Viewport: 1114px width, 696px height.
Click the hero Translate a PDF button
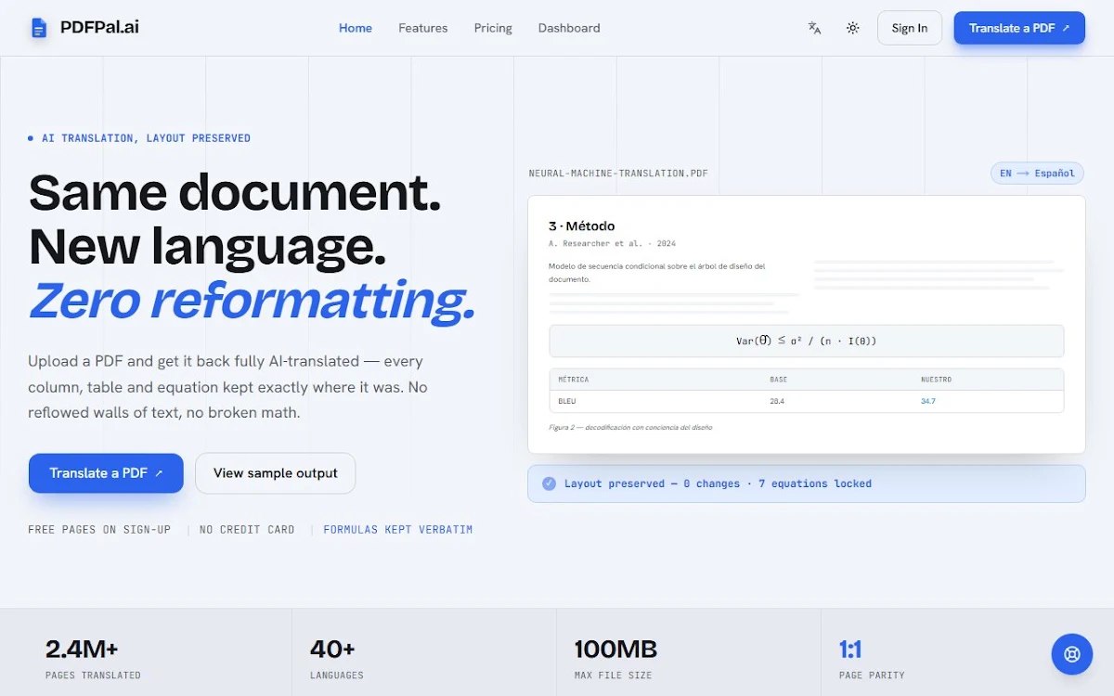point(106,473)
